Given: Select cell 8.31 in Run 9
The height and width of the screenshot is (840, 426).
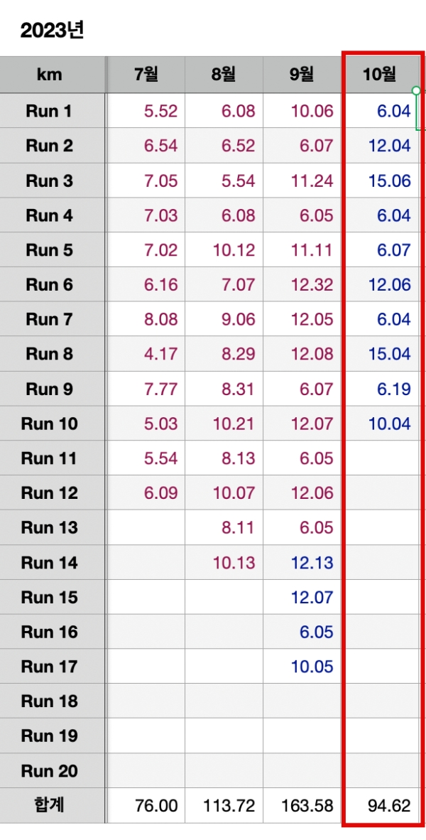Looking at the screenshot, I should [x=224, y=389].
